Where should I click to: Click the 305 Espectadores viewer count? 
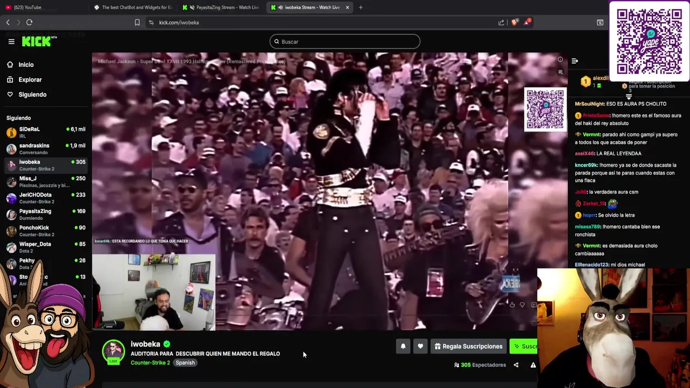pos(480,365)
